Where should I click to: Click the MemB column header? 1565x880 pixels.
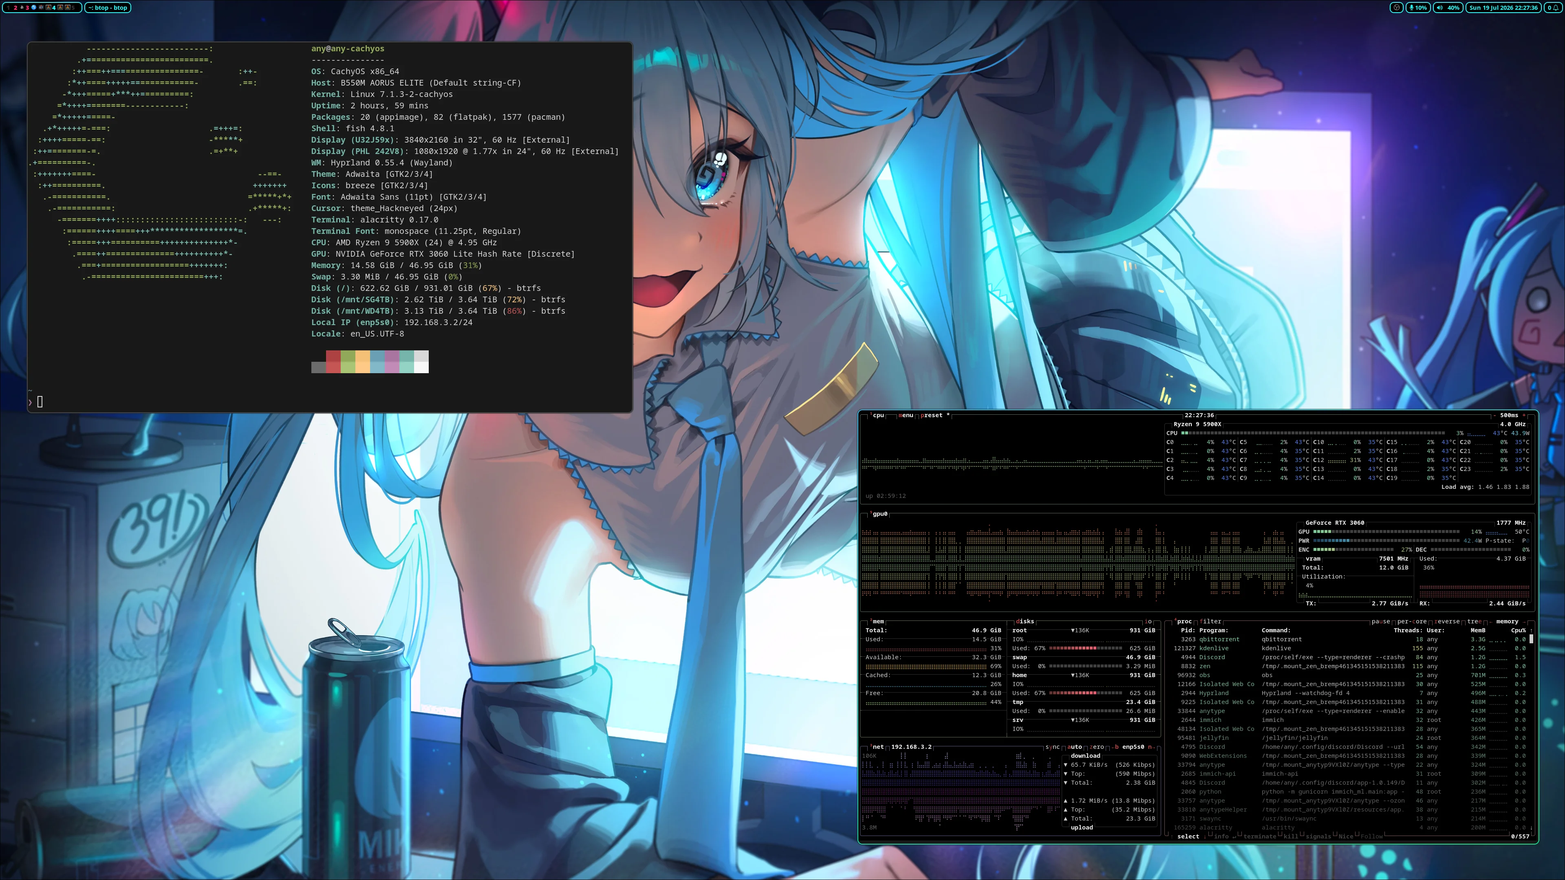pos(1478,630)
